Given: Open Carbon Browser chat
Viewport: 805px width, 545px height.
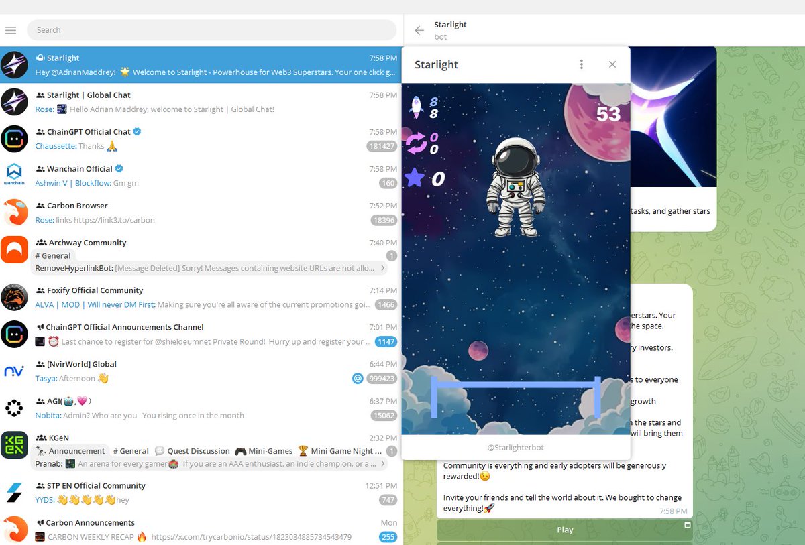Looking at the screenshot, I should pos(201,213).
